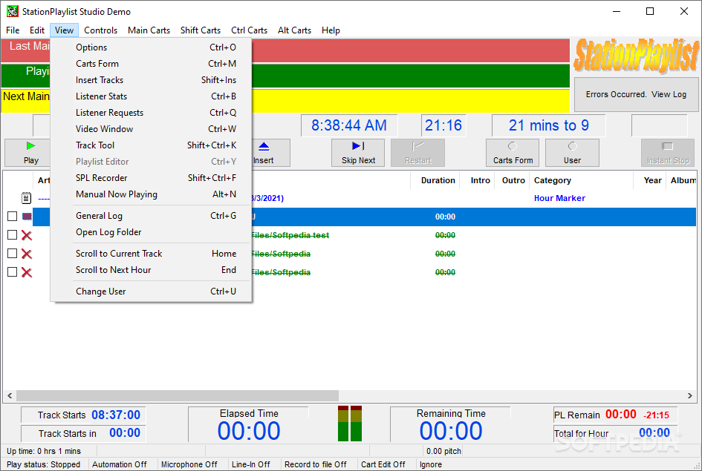Select Carts Form in the View menu
Image resolution: width=702 pixels, height=471 pixels.
click(x=152, y=64)
